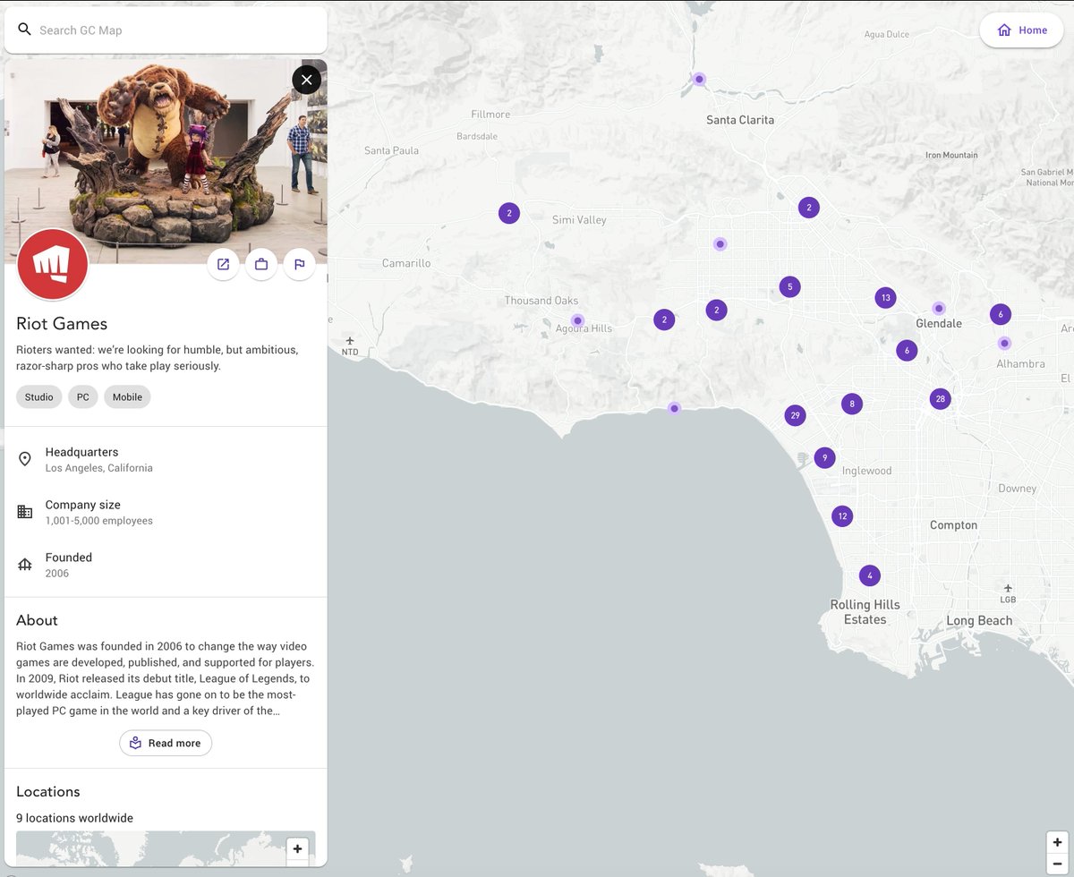Open the 13-company cluster near Glendale
1074x877 pixels.
point(885,298)
